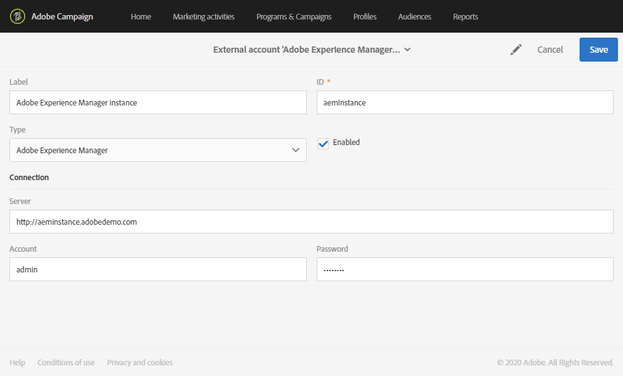This screenshot has height=376, width=623.
Task: View Conditions of use
Action: [x=65, y=362]
